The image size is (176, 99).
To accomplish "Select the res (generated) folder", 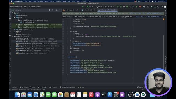I will pyautogui.click(x=24, y=34).
